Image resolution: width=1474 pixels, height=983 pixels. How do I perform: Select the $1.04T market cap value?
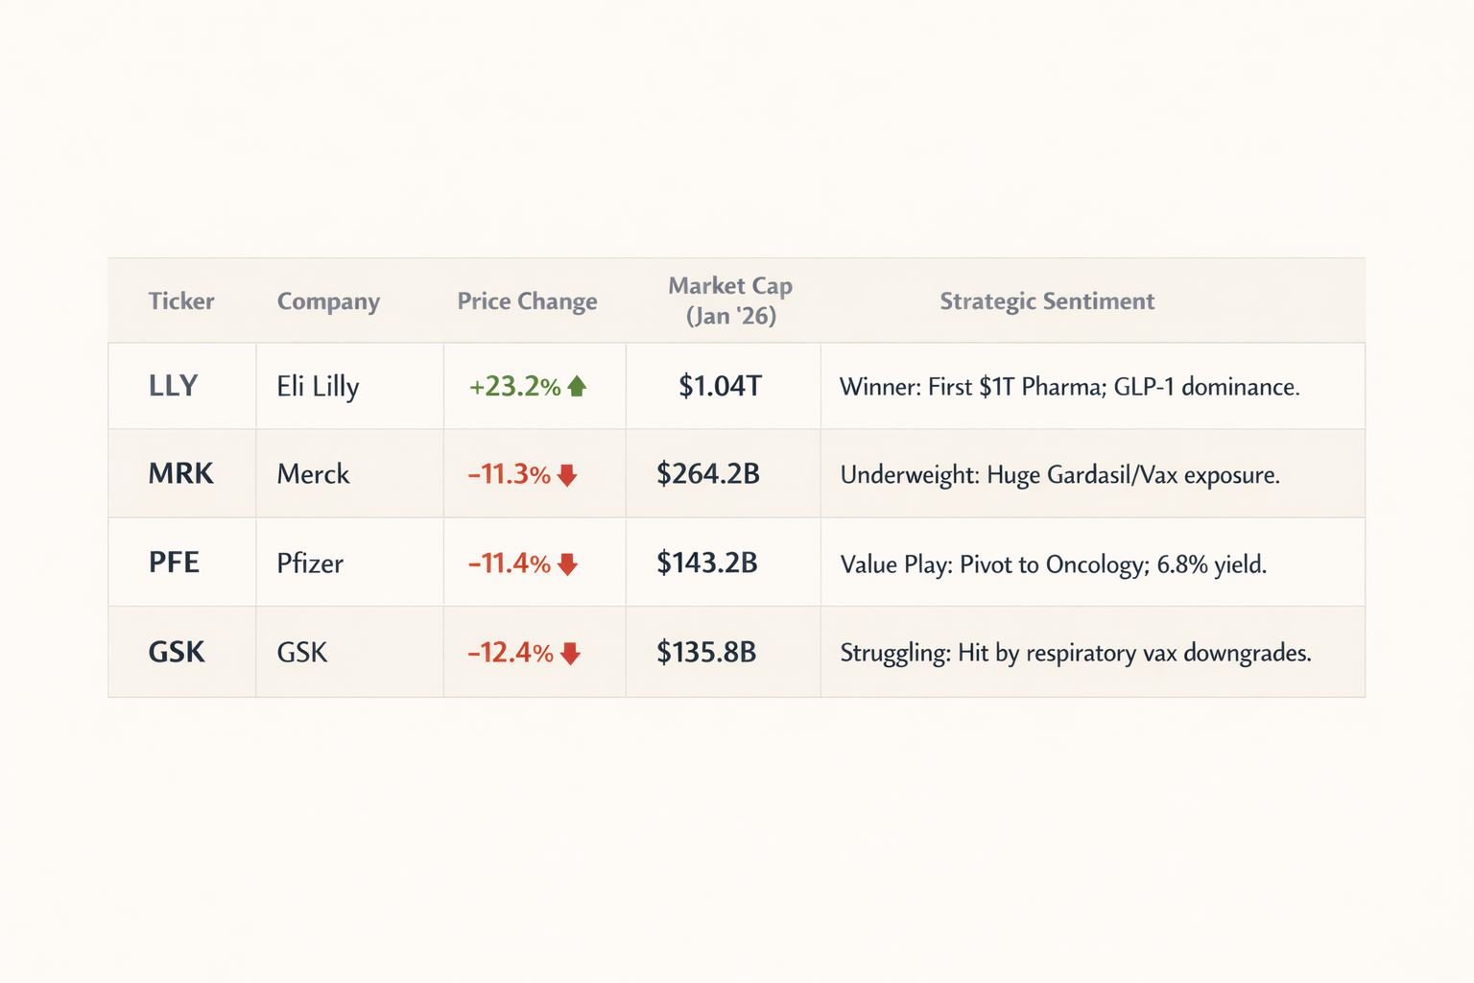point(720,386)
